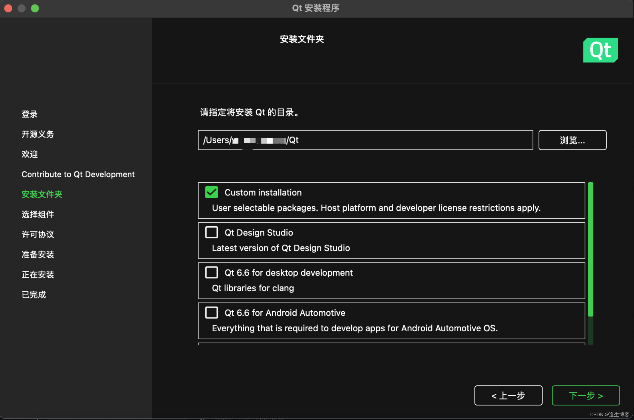
Task: Tick Qt 6.6 for Android Automotive option
Action: [x=212, y=312]
